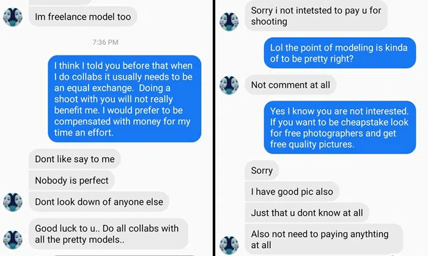428x256 pixels.
Task: Tap the single-word "Sorry" message bubble
Action: click(262, 171)
